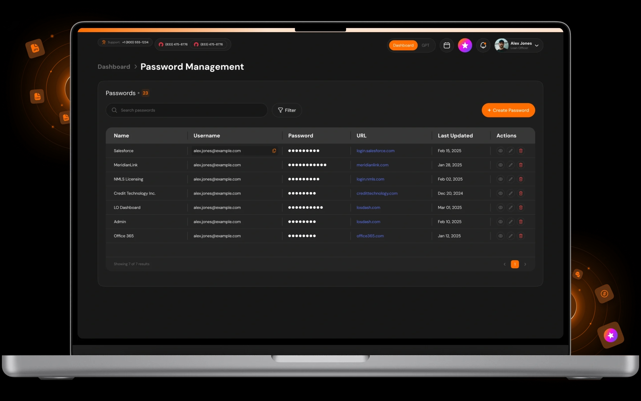Edit the MeridianLink password entry
Viewport: 641px width, 401px height.
coord(511,165)
